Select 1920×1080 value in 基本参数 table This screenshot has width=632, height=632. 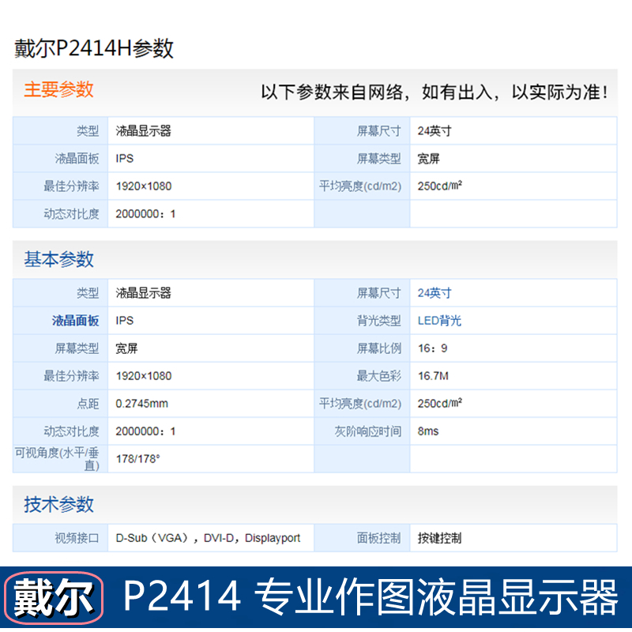click(x=144, y=376)
